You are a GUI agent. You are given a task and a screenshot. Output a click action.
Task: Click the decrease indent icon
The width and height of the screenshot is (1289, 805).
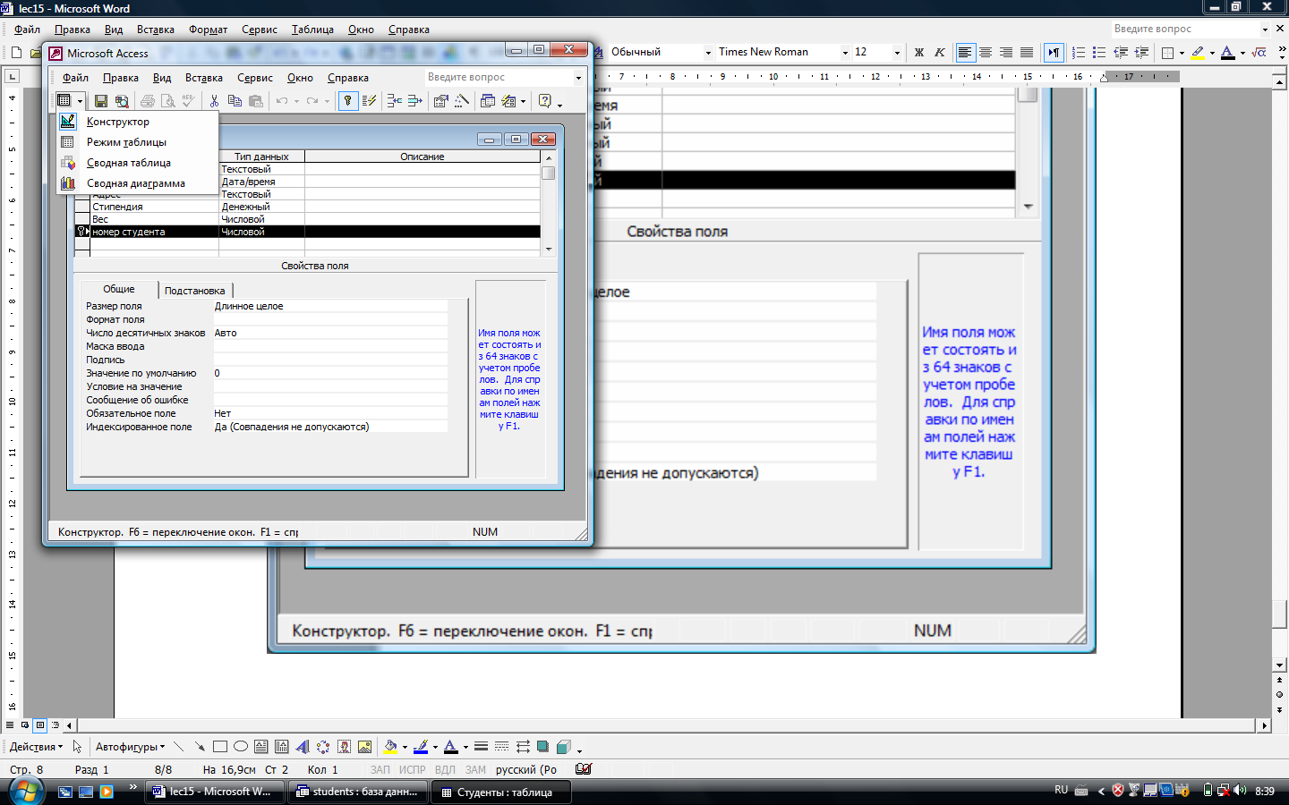point(1121,53)
